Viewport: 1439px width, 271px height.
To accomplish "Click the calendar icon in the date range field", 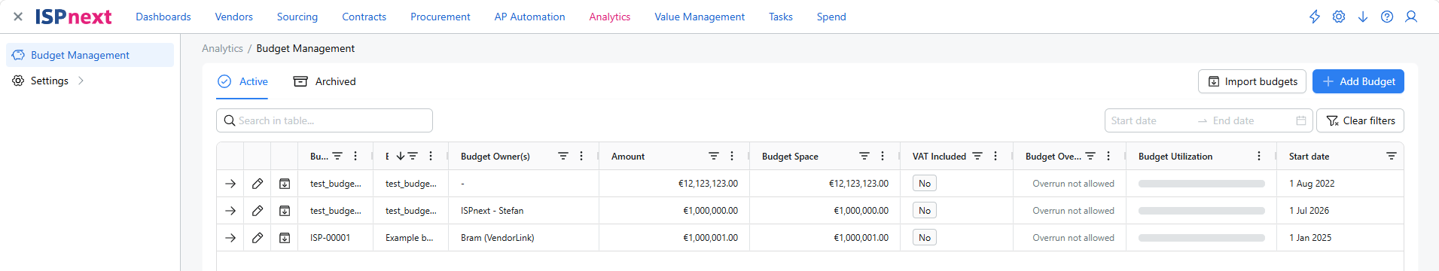I will (x=1301, y=120).
